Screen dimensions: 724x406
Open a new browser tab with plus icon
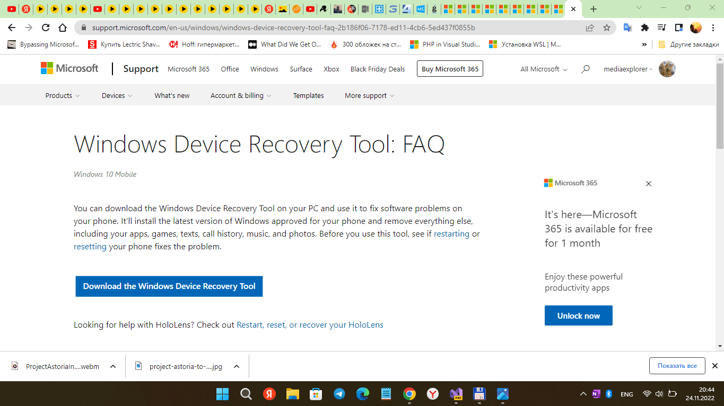(x=594, y=9)
